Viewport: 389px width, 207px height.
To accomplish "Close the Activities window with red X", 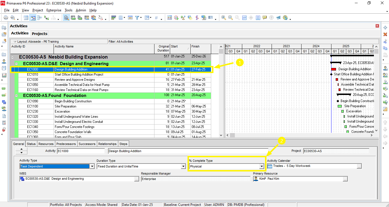I will (377, 26).
